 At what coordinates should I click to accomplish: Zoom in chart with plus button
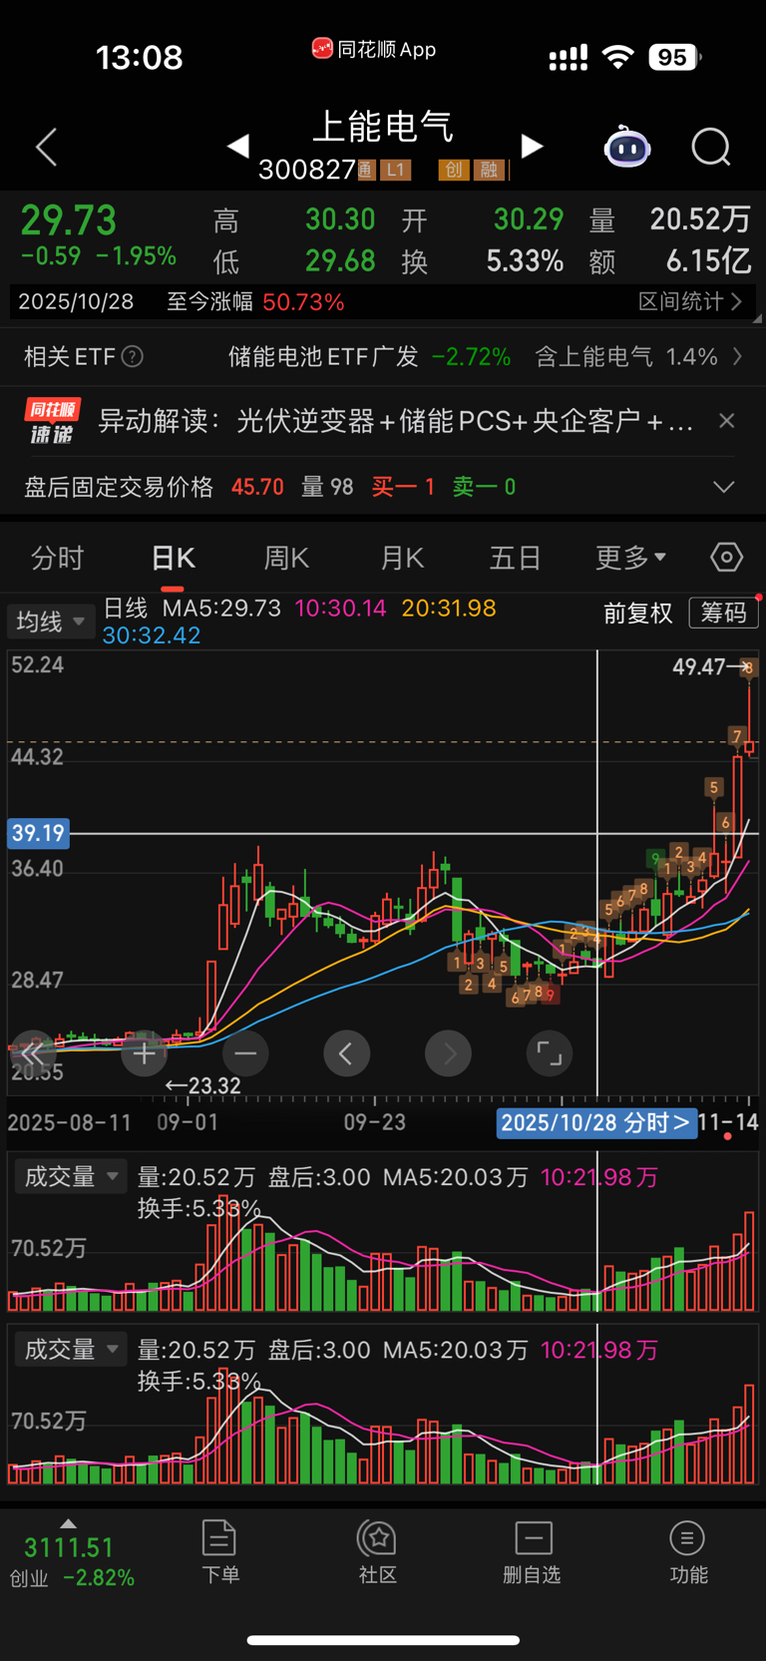(144, 1053)
